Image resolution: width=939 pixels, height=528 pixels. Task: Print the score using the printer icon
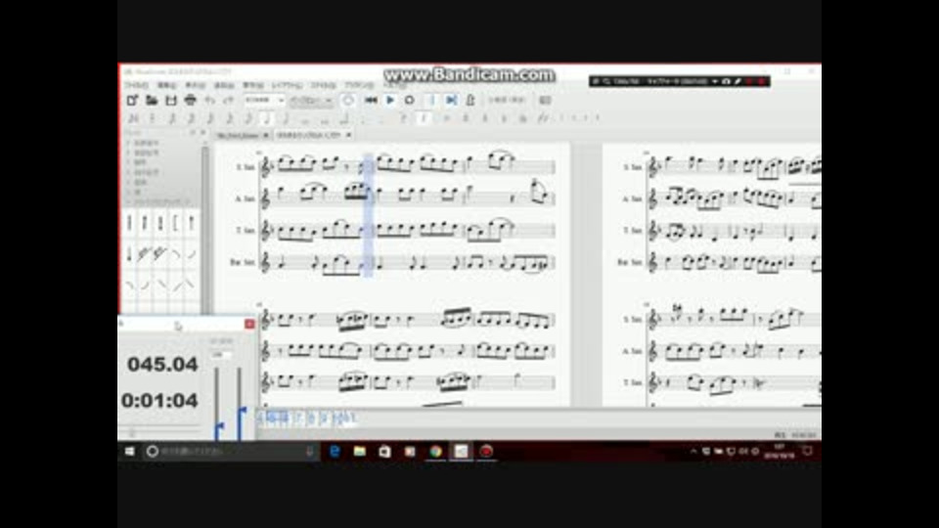(190, 101)
